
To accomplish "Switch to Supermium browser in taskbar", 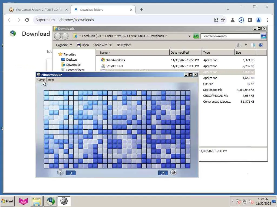I will pyautogui.click(x=51, y=201).
